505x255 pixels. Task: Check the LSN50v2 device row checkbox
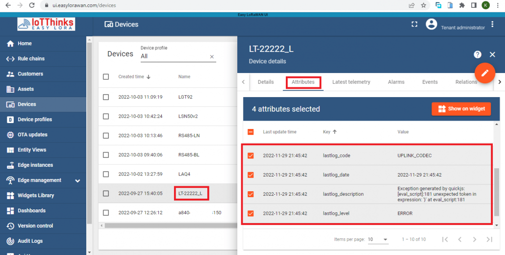[x=105, y=116]
